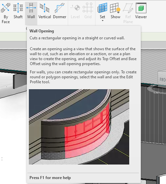Activate the Dormer opening tool
Image resolution: width=166 pixels, height=184 pixels.
coord(59,11)
